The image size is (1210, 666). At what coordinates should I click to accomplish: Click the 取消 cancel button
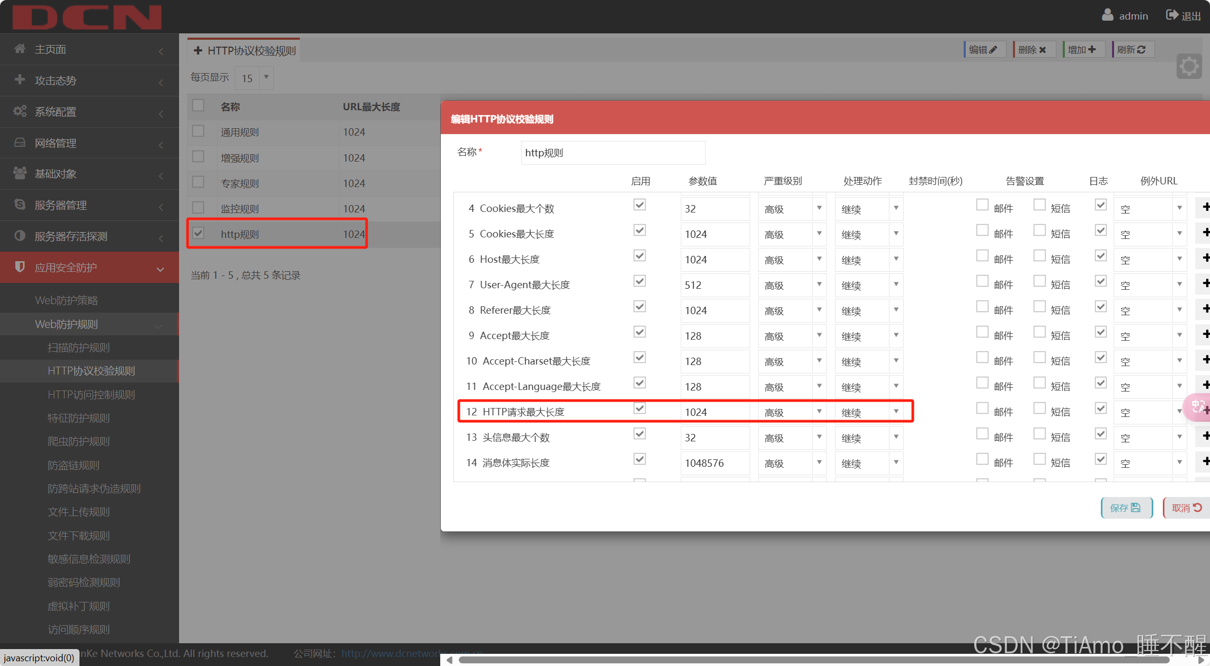[1187, 508]
